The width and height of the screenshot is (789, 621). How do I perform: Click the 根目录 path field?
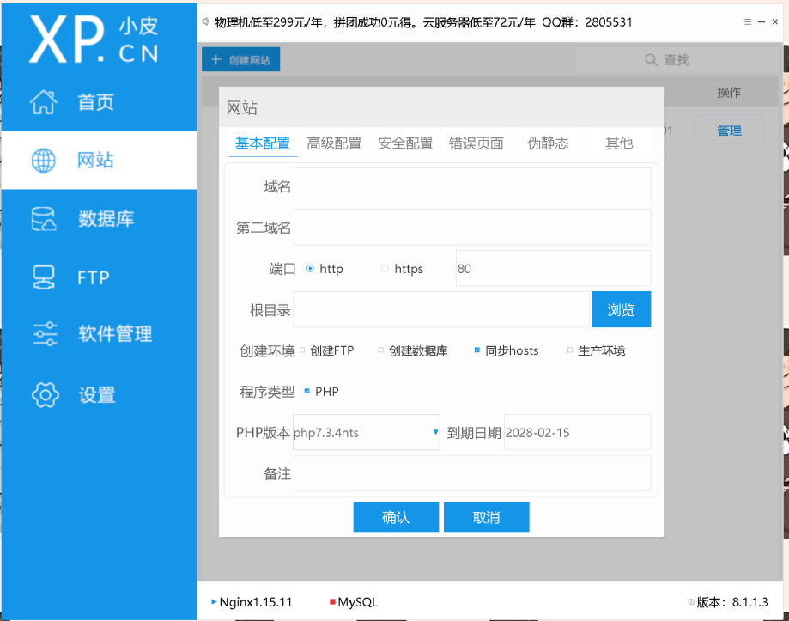(441, 309)
